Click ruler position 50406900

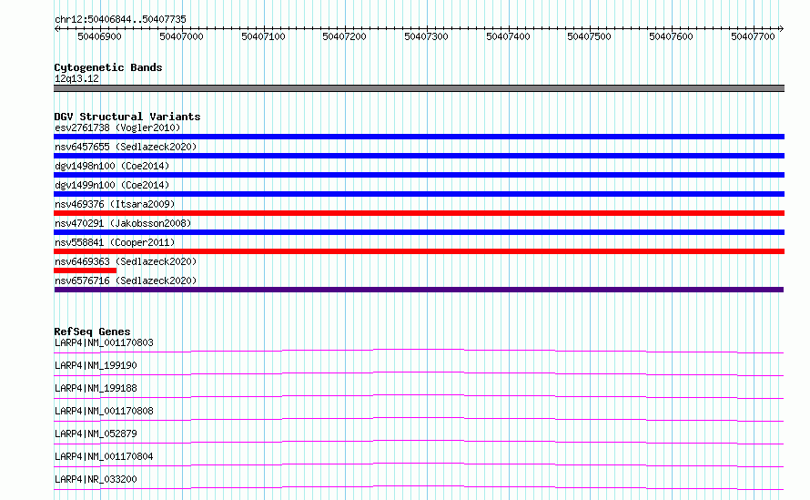(100, 36)
